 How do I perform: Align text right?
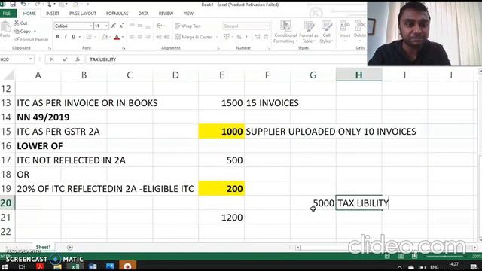(x=148, y=37)
